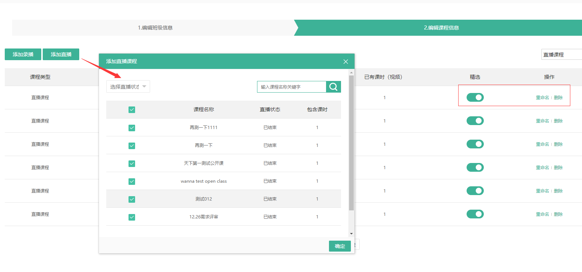The height and width of the screenshot is (272, 582).
Task: Uncheck the 测试012 course checkbox
Action: pos(132,199)
